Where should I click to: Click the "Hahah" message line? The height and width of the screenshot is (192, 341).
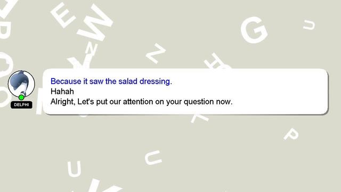[x=62, y=91]
